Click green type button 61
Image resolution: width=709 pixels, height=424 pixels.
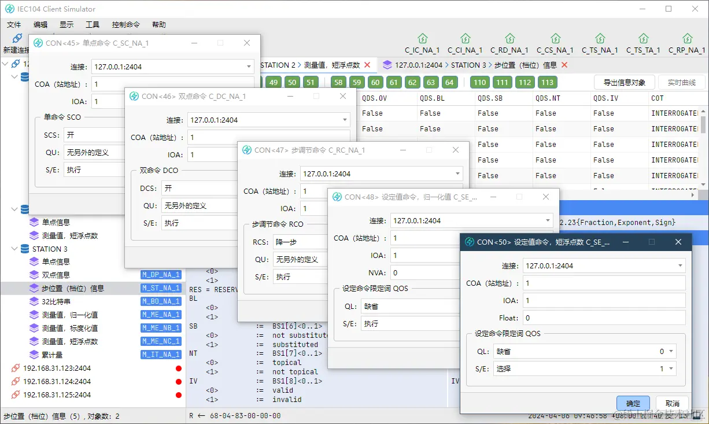pyautogui.click(x=394, y=82)
